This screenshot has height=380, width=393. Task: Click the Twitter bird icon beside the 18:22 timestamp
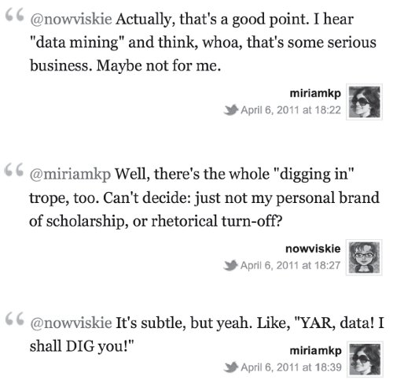click(230, 110)
